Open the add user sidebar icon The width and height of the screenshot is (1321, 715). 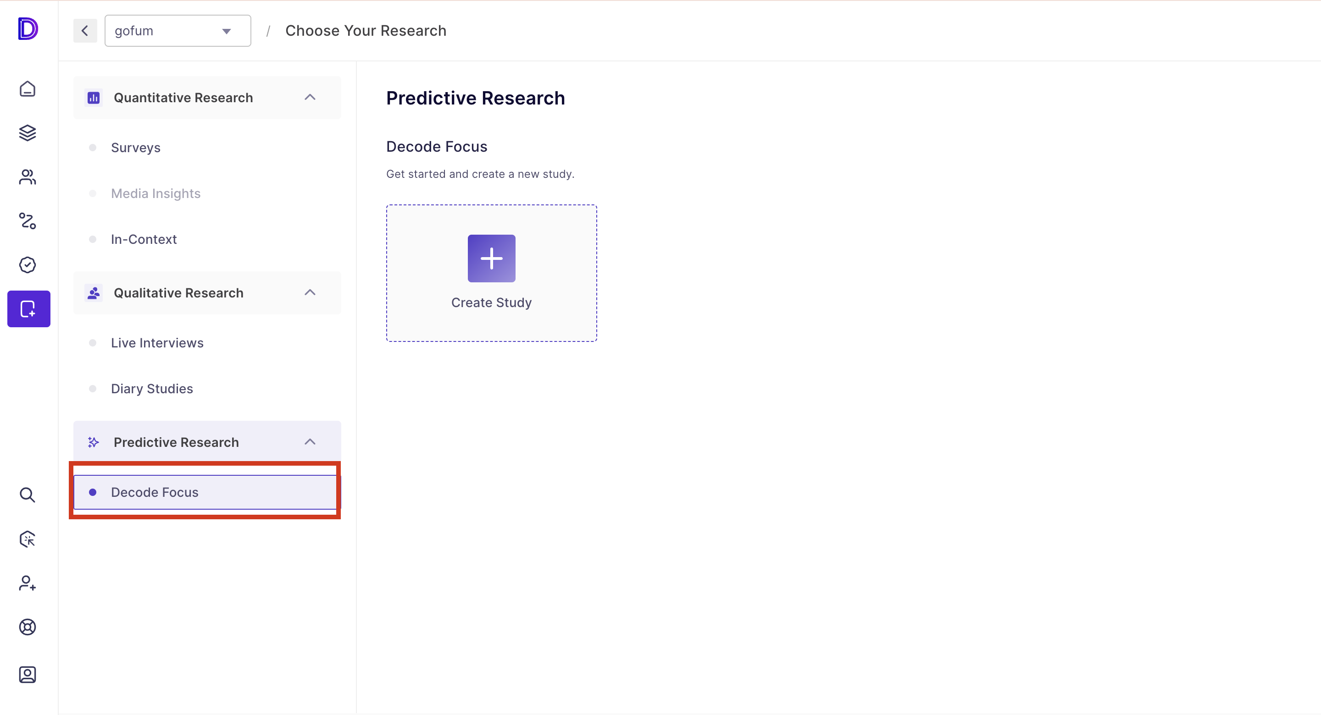click(x=28, y=583)
